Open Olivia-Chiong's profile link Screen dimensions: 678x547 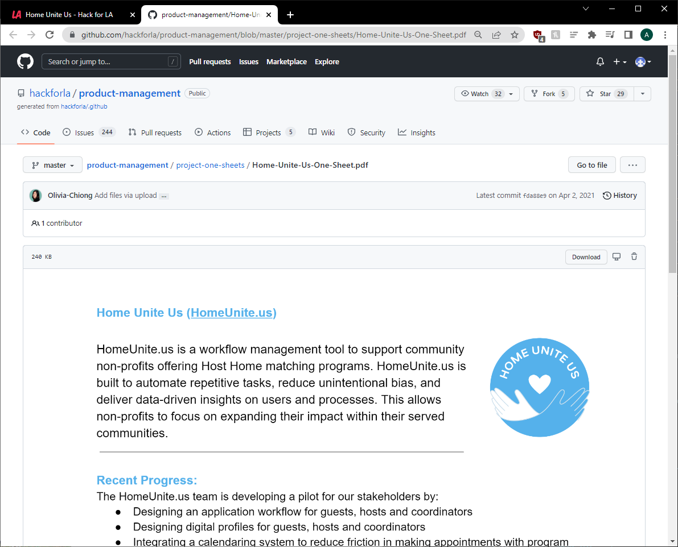pyautogui.click(x=70, y=196)
